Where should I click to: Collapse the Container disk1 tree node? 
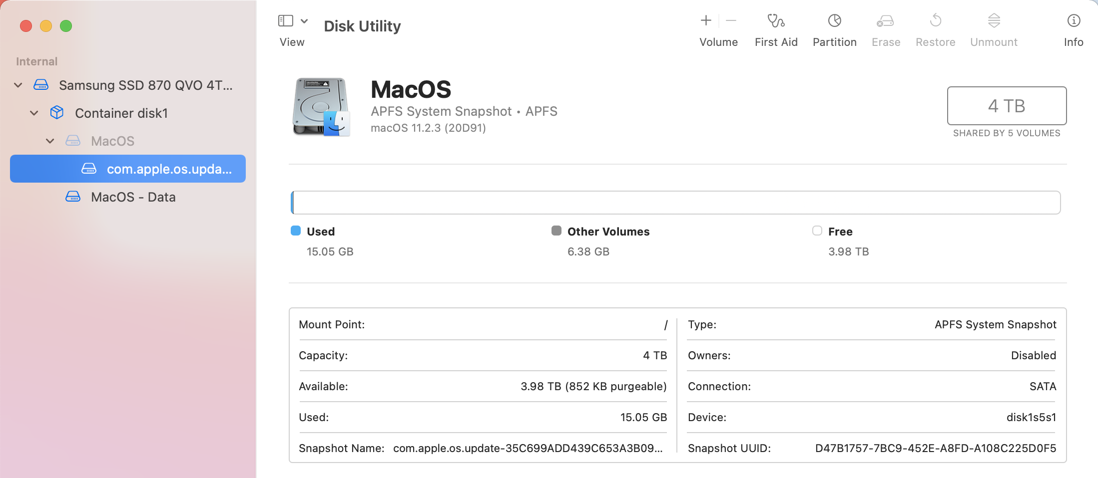[x=34, y=113]
